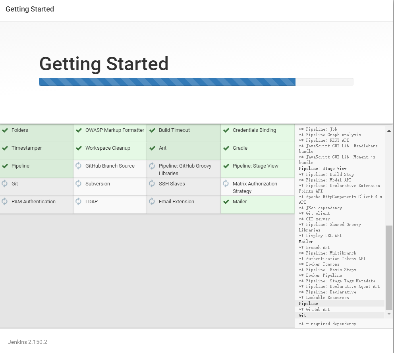Click the log panel scrollbar thumb
This screenshot has height=353, width=394.
[389, 268]
